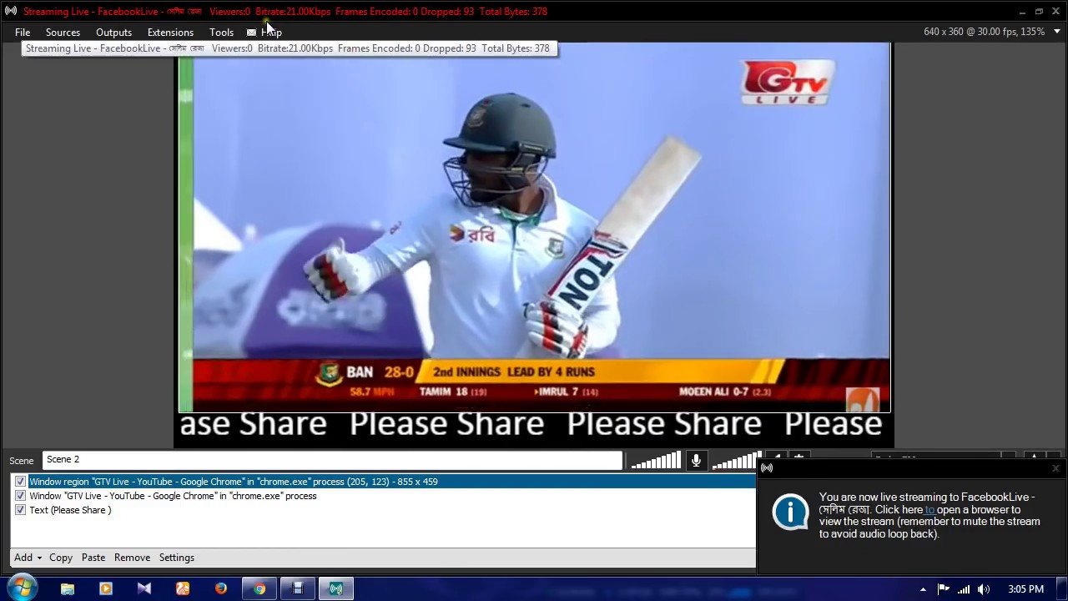
Task: Click the broadcast icon in the notification header
Action: pos(767,468)
